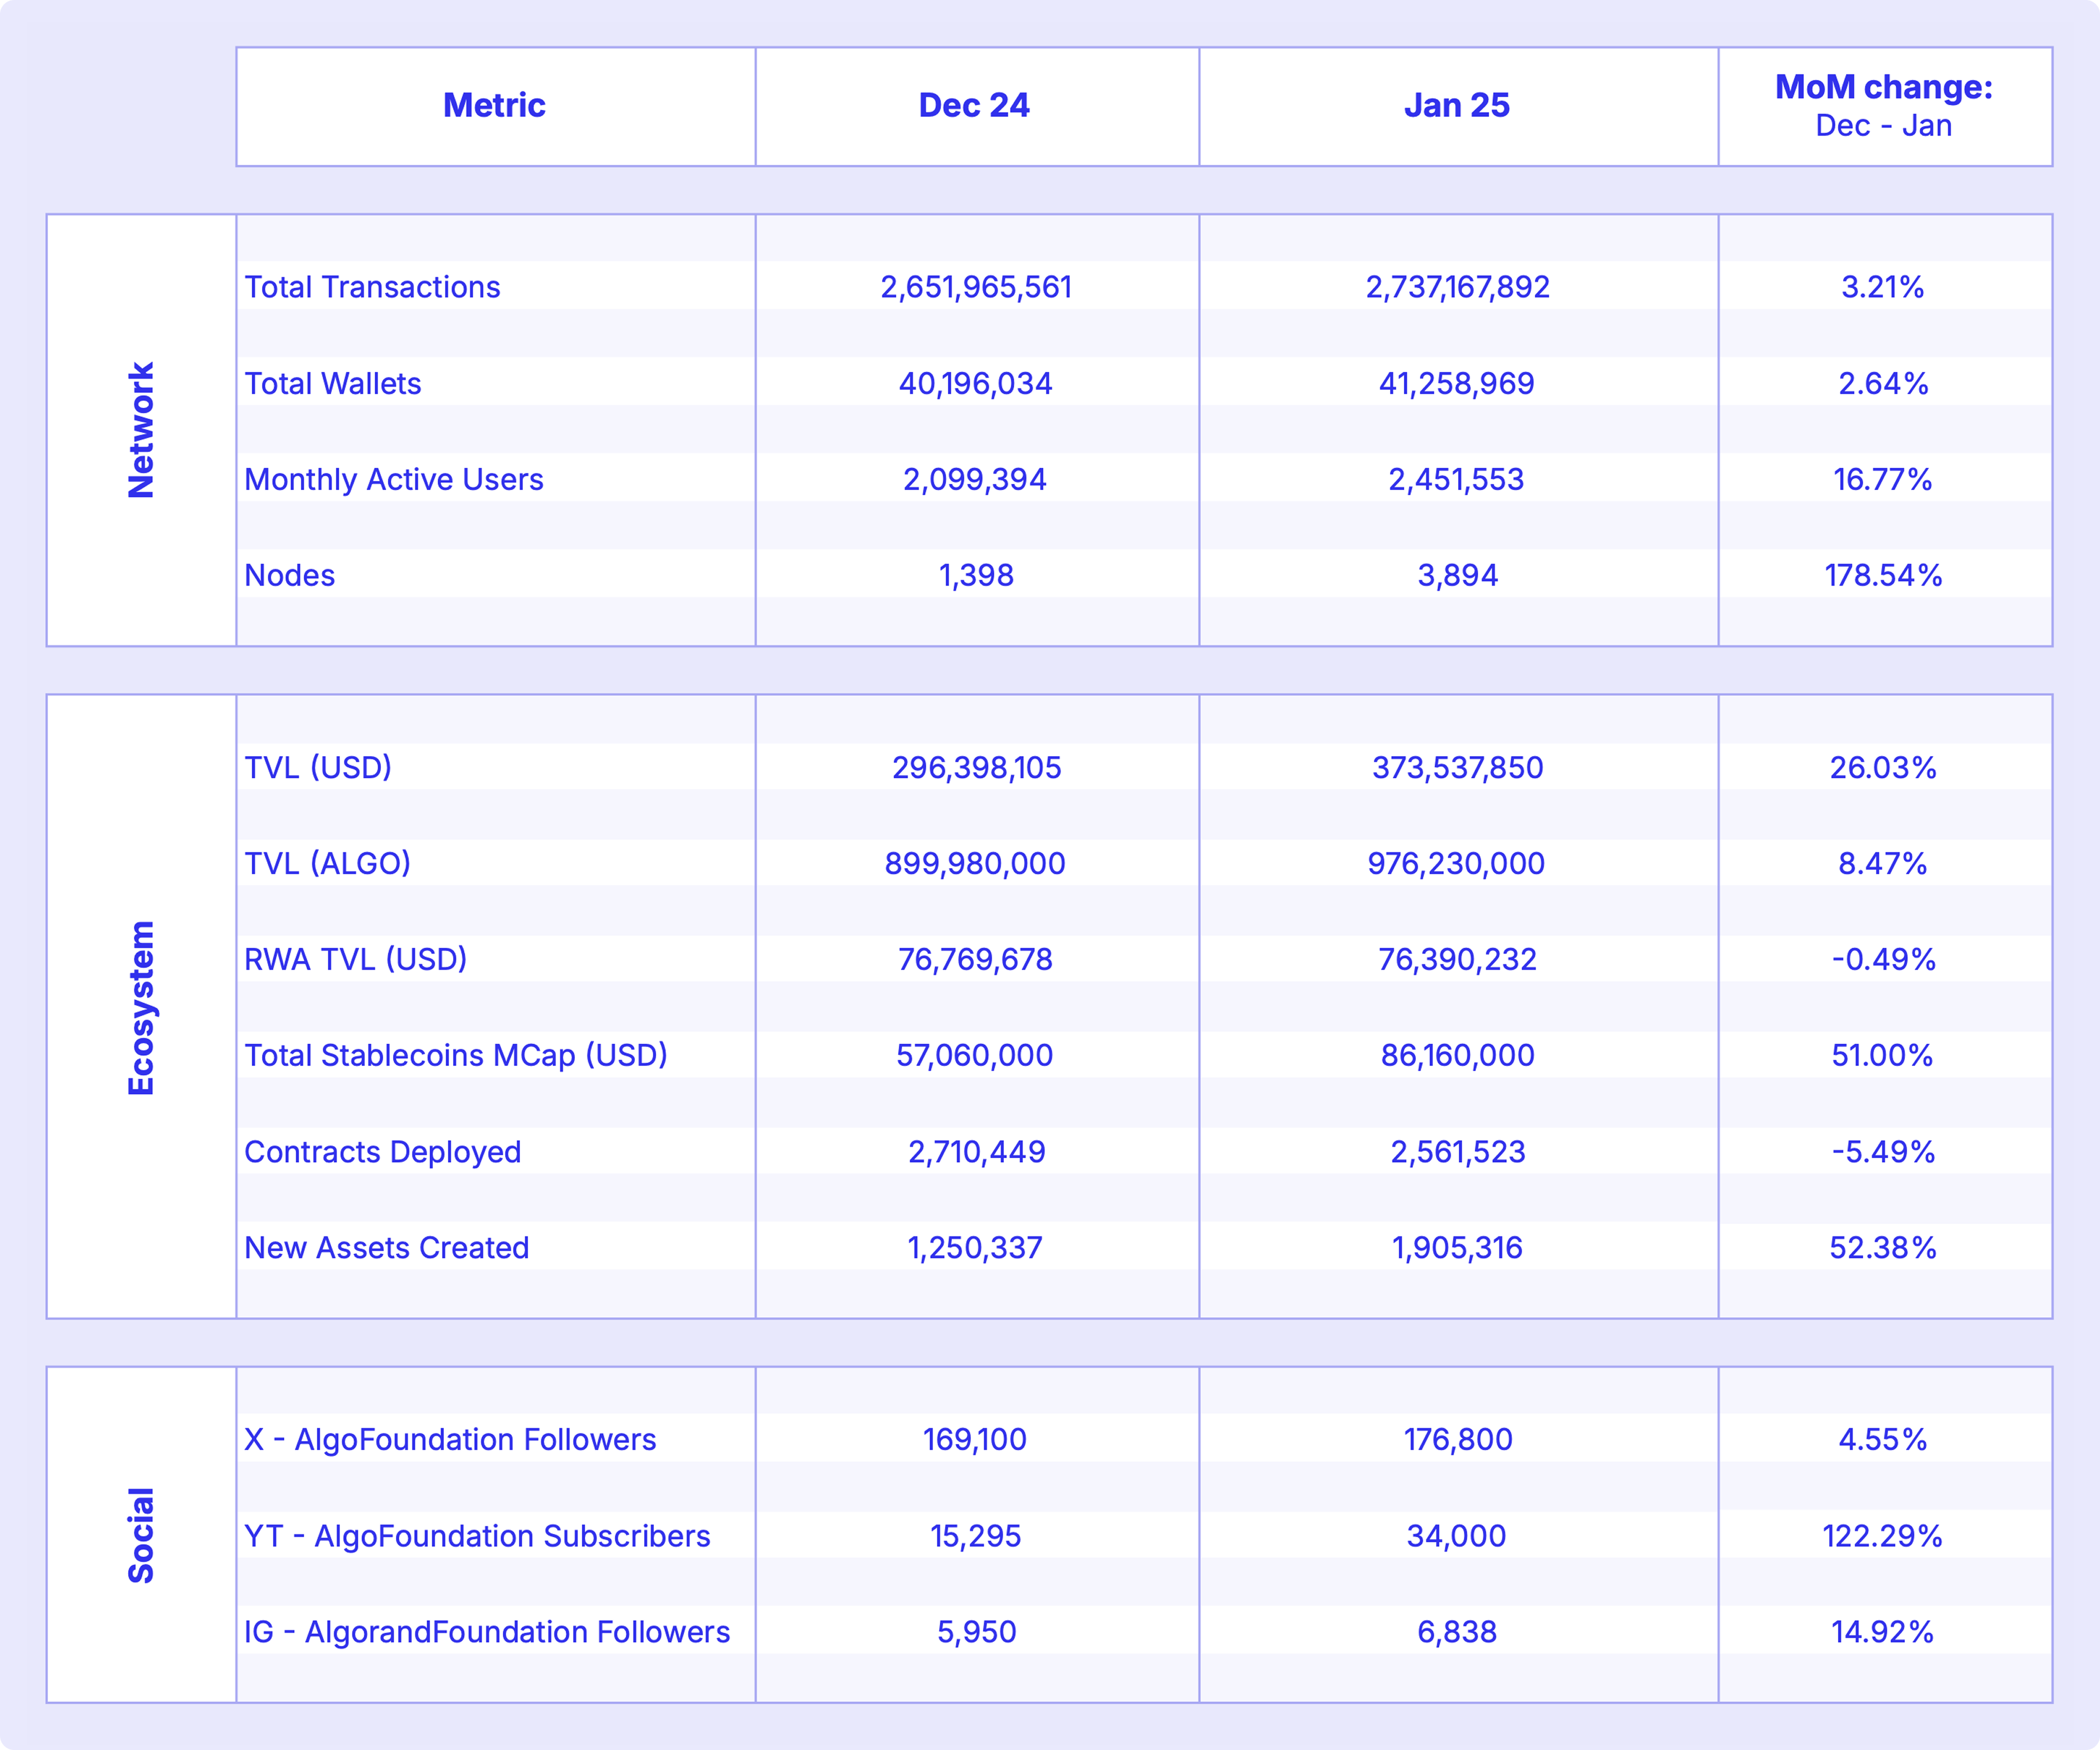Click the value 2,737,167,892
Viewport: 2100px width, 1750px height.
pos(1458,287)
